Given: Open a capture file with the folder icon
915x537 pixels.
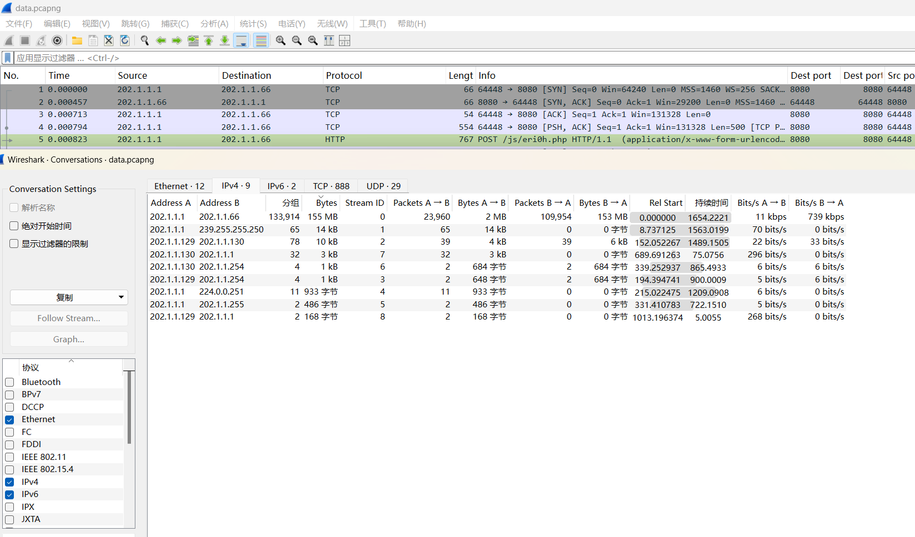Looking at the screenshot, I should click(77, 40).
